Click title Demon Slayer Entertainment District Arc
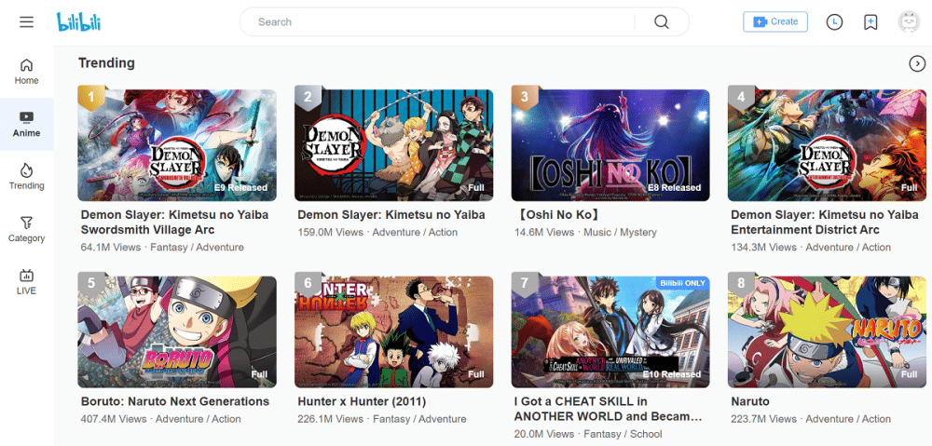Screen dimensions: 932x446 click(x=825, y=223)
